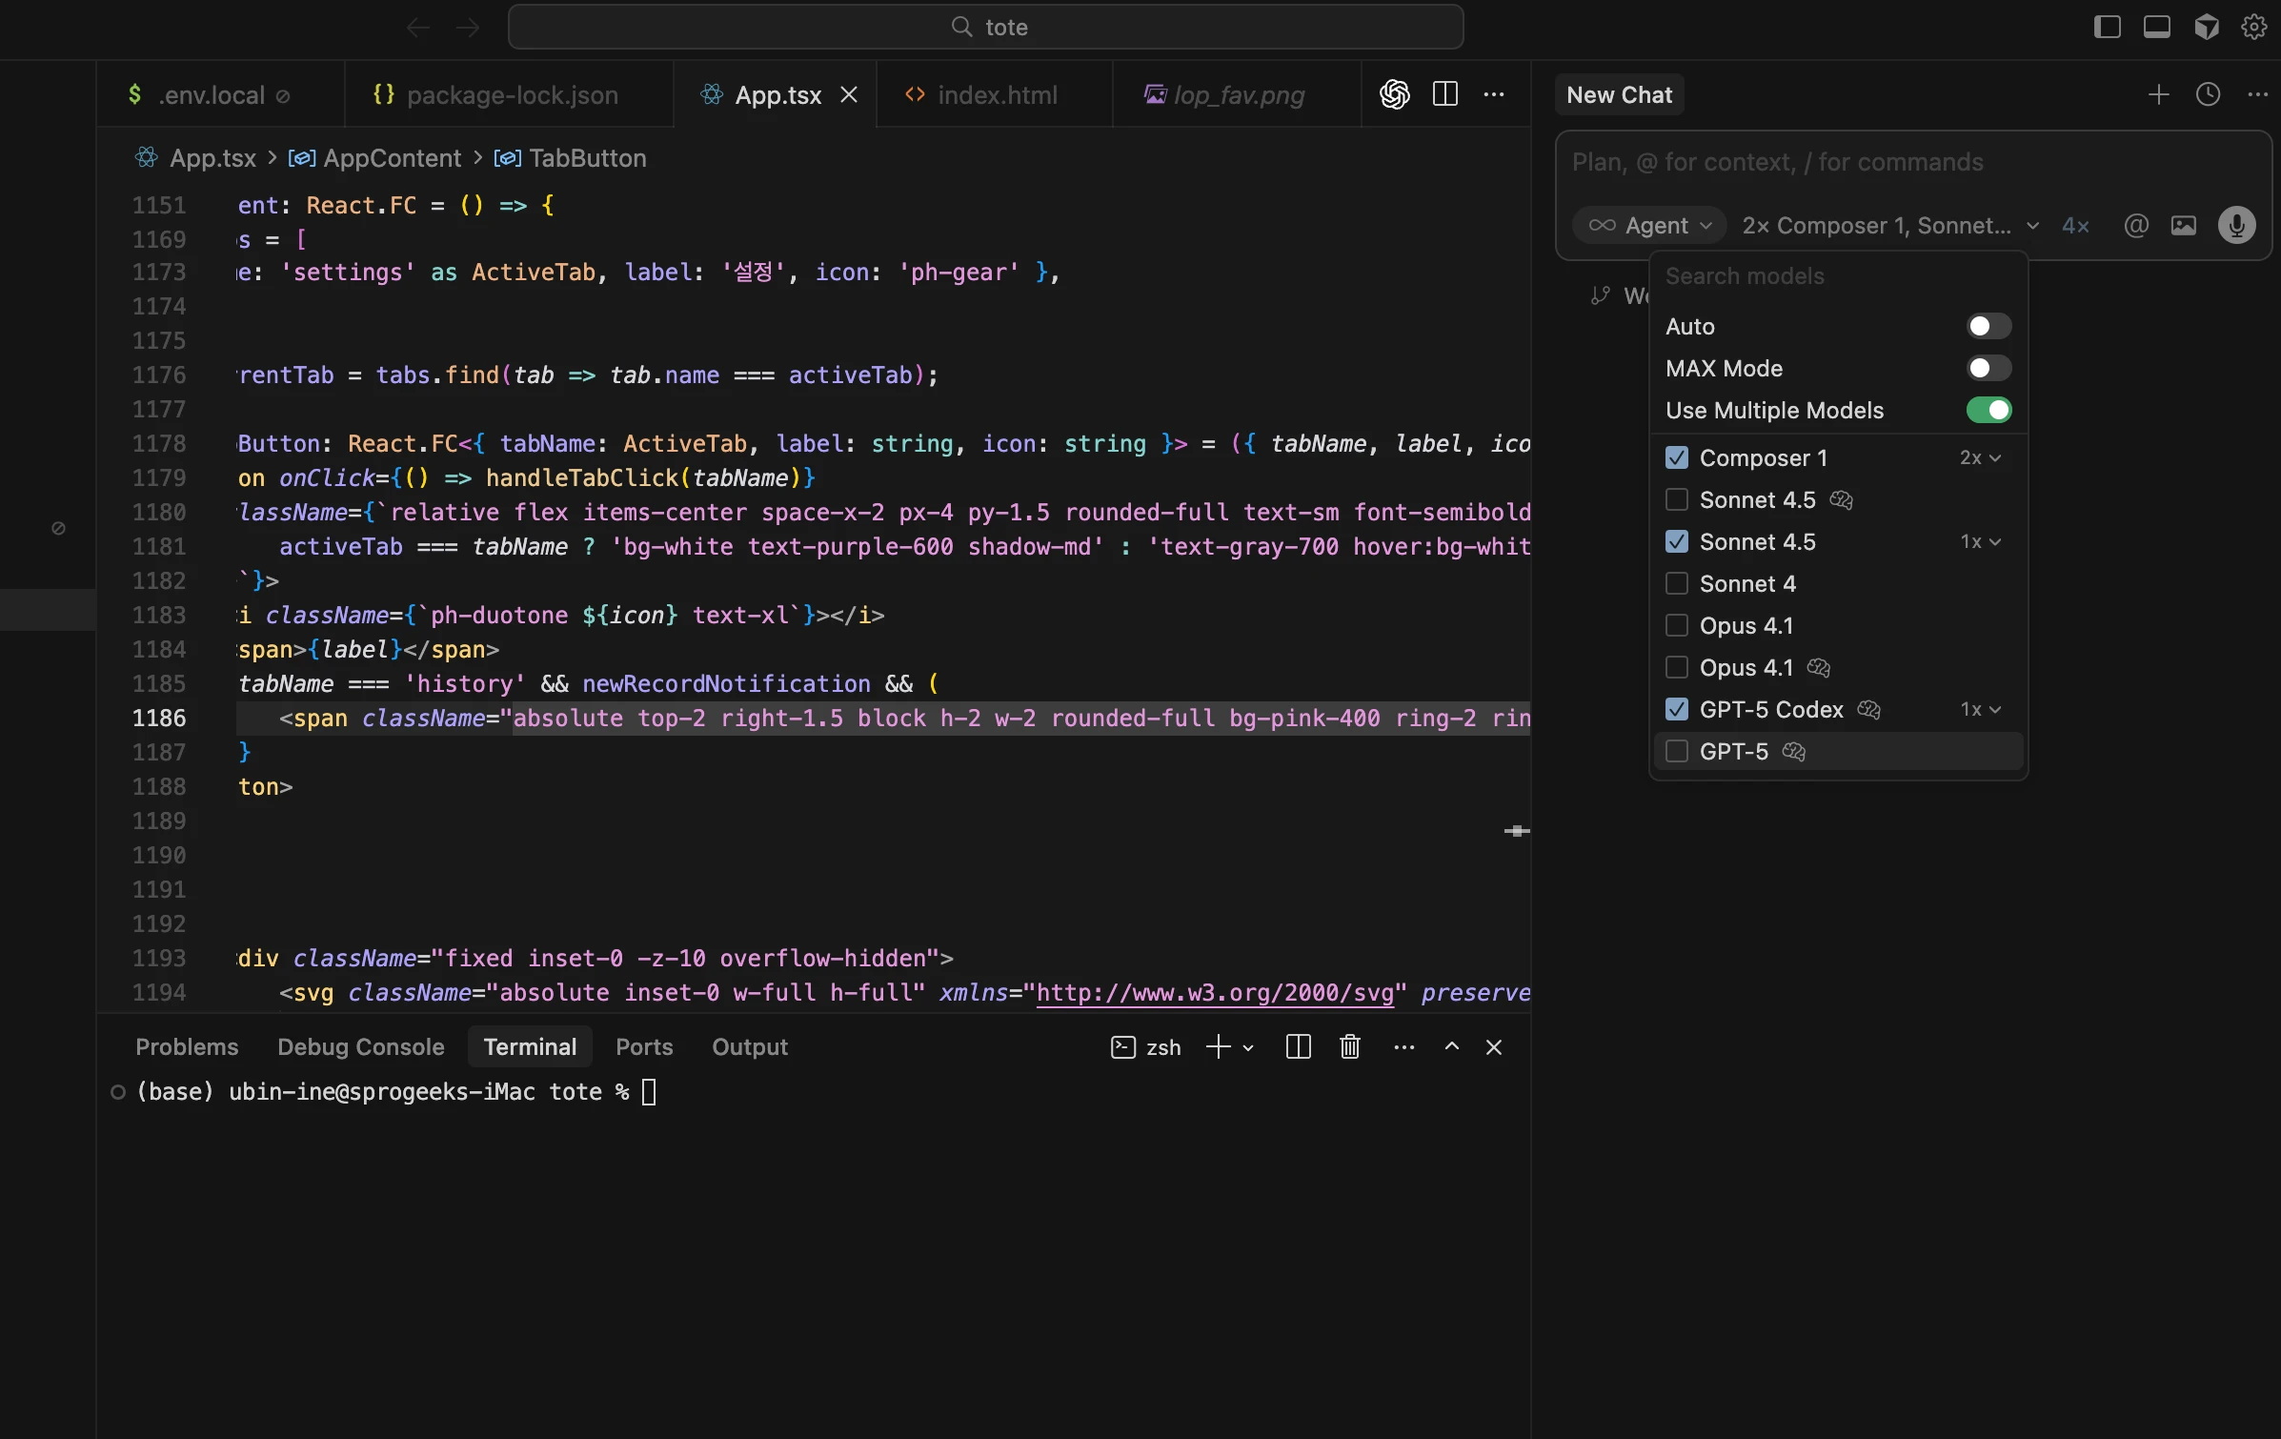
Task: Open the Debug Console panel tab
Action: pos(360,1046)
